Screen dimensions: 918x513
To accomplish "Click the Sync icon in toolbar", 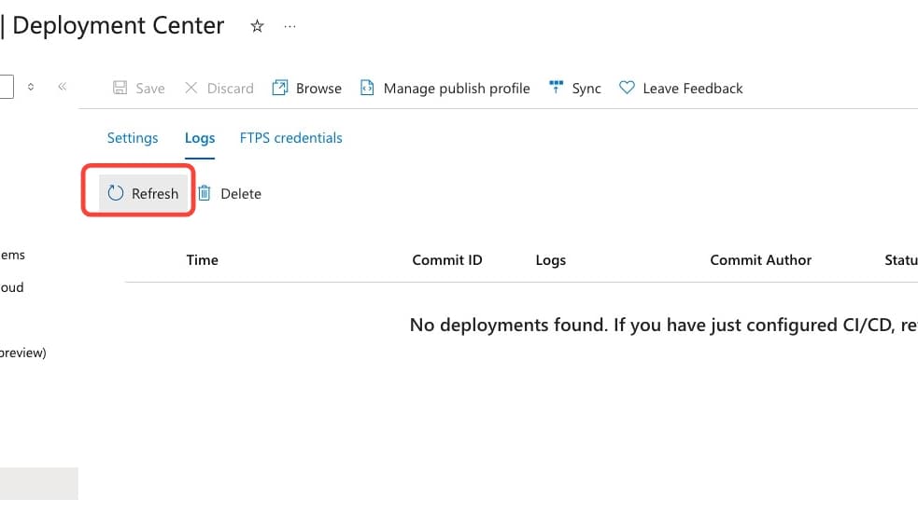I will pos(556,87).
